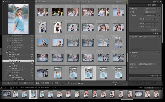The width and height of the screenshot is (165, 102).
Task: Click the sort direction a-z icon
Action: coord(68,83)
